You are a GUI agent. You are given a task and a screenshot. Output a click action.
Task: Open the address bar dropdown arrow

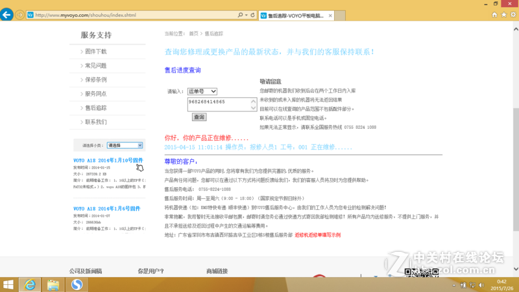[247, 15]
